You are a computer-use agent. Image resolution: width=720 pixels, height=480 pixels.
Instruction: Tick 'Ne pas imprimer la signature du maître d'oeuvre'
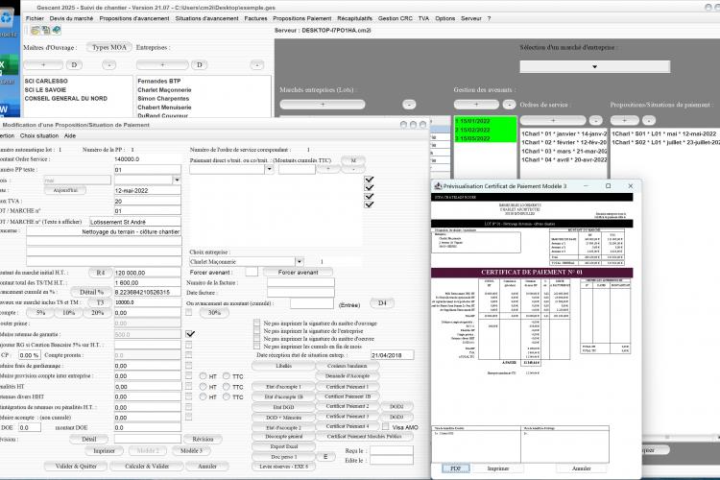click(x=256, y=339)
